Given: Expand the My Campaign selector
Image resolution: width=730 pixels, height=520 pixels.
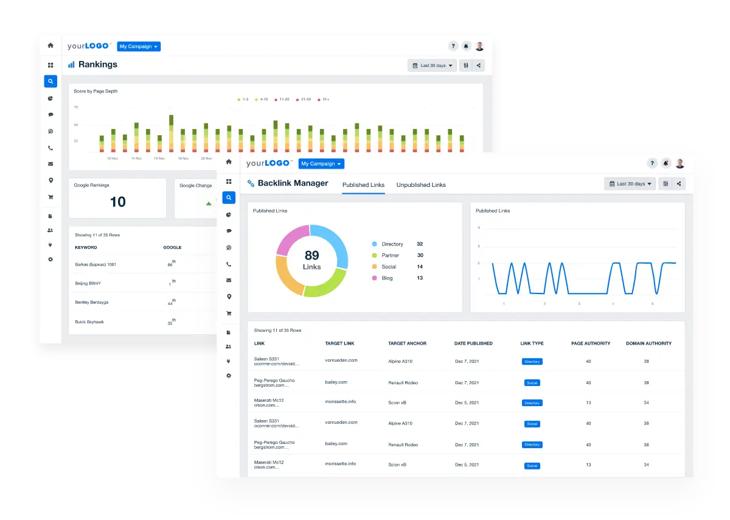Looking at the screenshot, I should pyautogui.click(x=321, y=163).
